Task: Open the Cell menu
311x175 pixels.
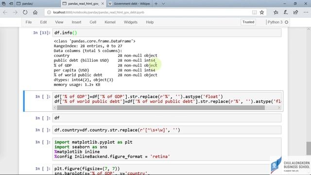Action: pyautogui.click(x=93, y=22)
